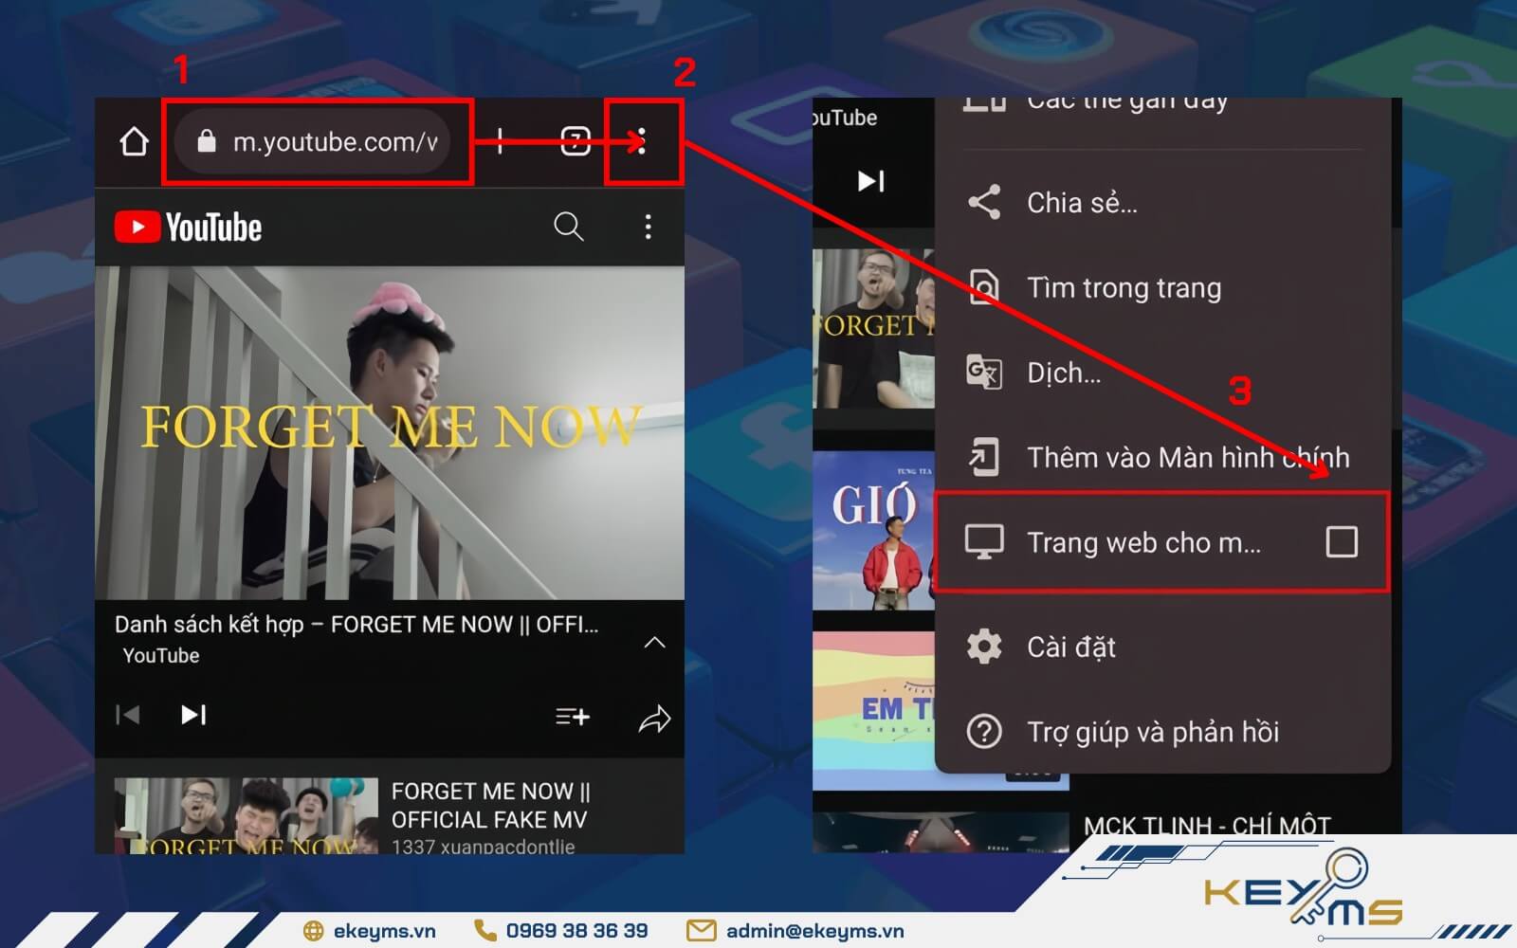Tap the find-in-page icon
The image size is (1517, 948).
click(984, 287)
